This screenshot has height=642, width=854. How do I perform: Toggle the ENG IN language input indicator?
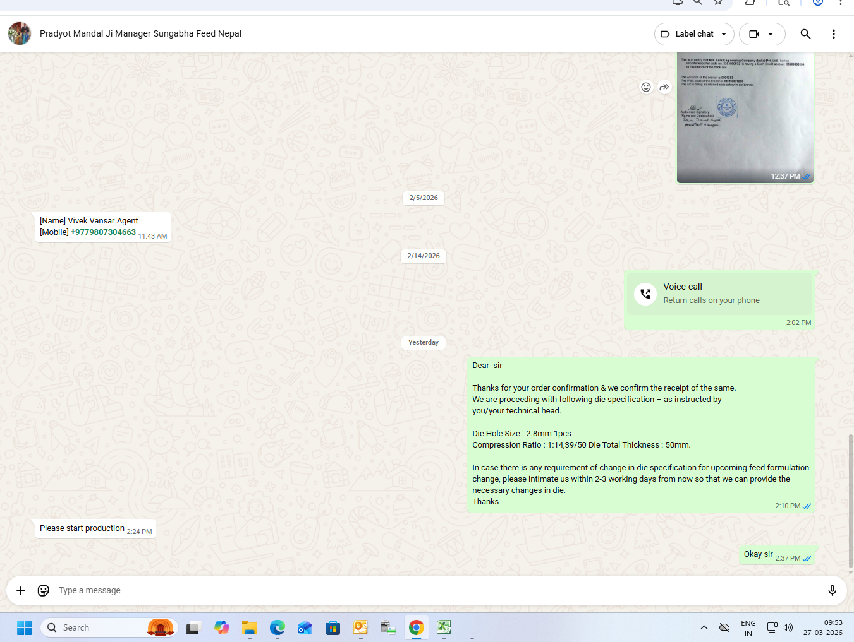click(748, 627)
